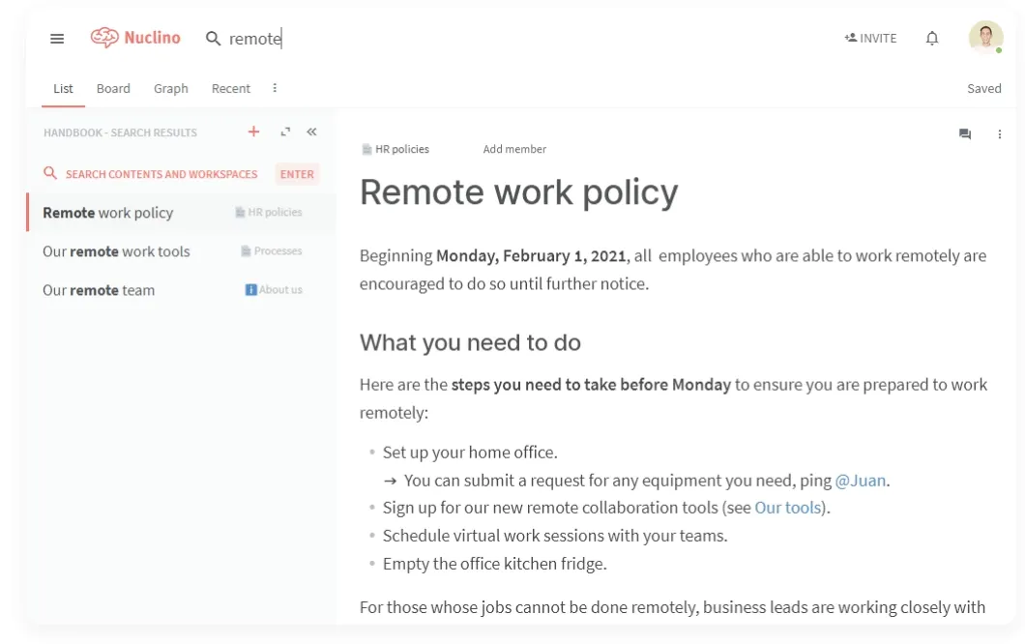Viewport: 1025px width, 644px height.
Task: Click Search contents and workspaces option
Action: pos(161,174)
